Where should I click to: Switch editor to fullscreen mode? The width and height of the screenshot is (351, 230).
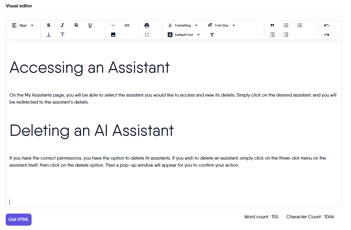[147, 35]
